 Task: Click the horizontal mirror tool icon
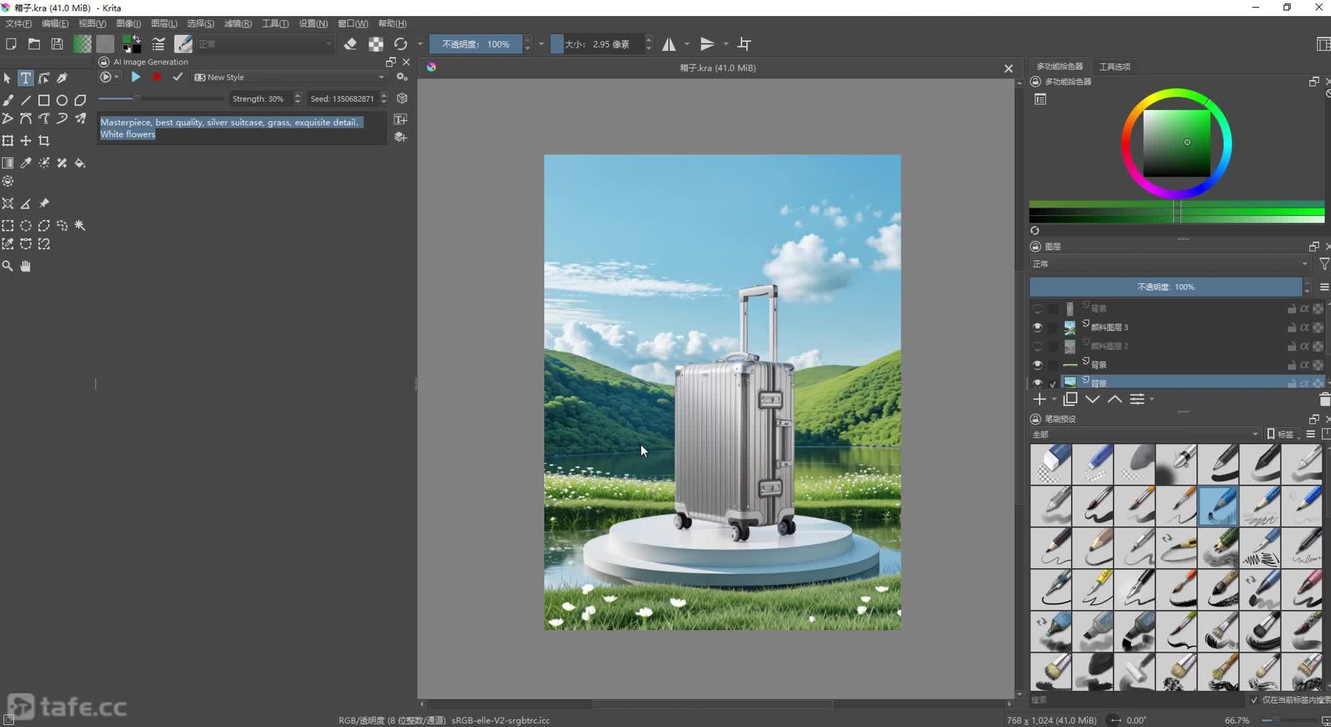(669, 44)
